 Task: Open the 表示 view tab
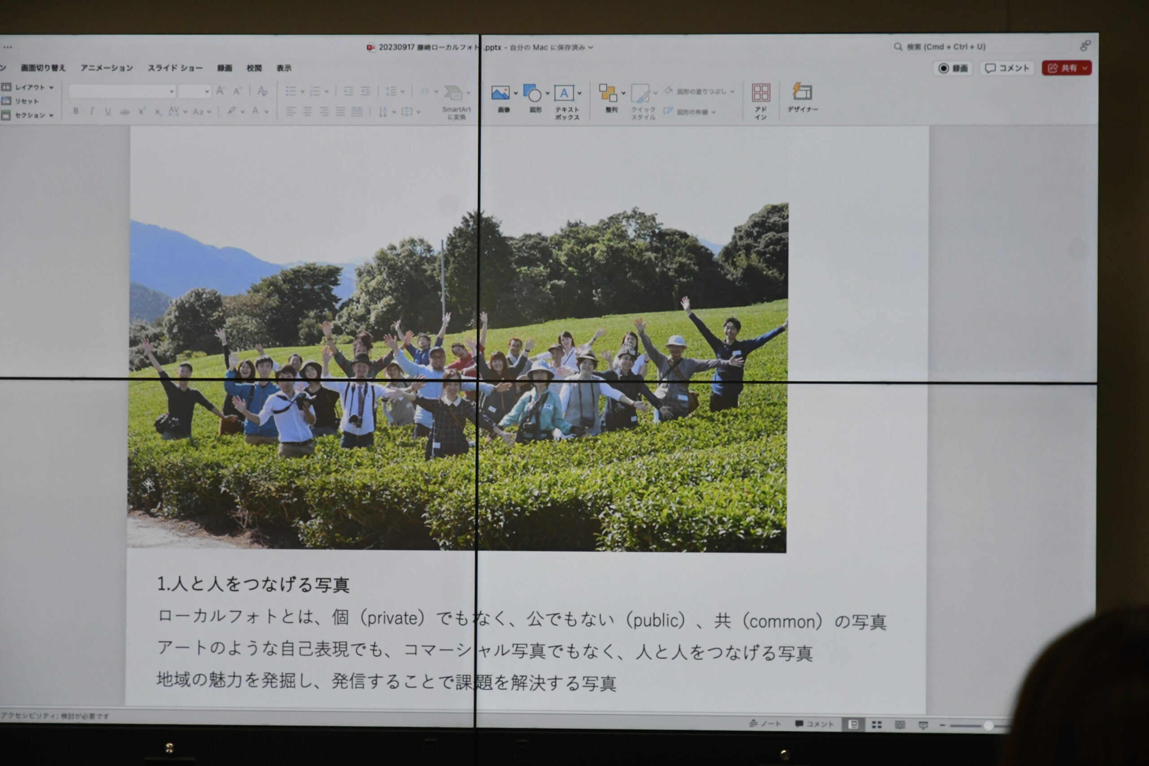tap(284, 68)
